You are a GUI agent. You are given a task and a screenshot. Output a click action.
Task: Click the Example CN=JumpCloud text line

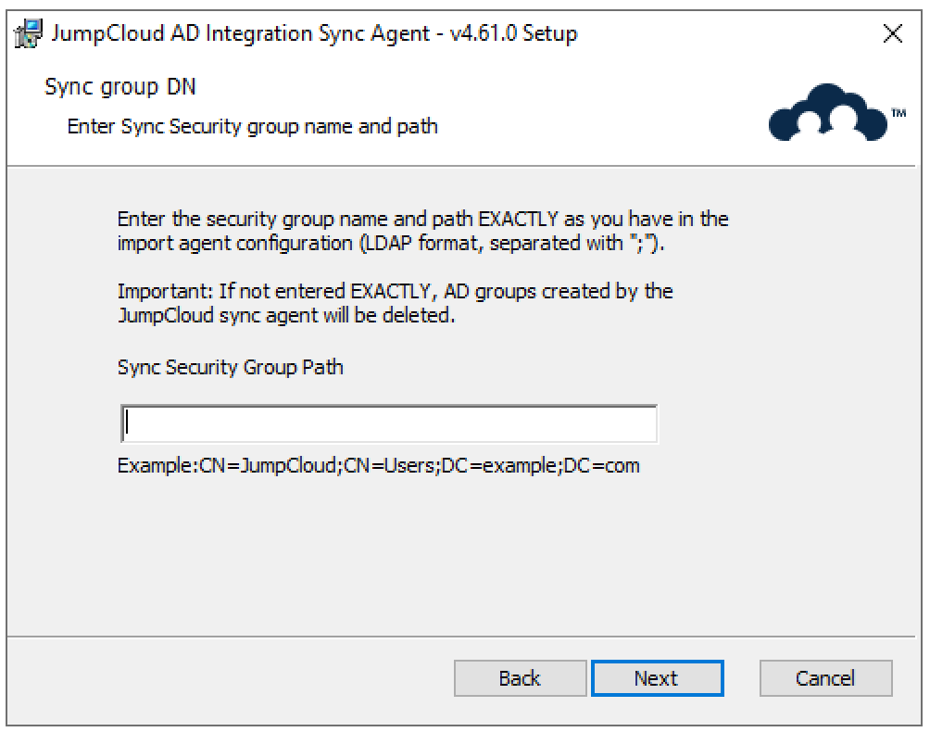[378, 465]
